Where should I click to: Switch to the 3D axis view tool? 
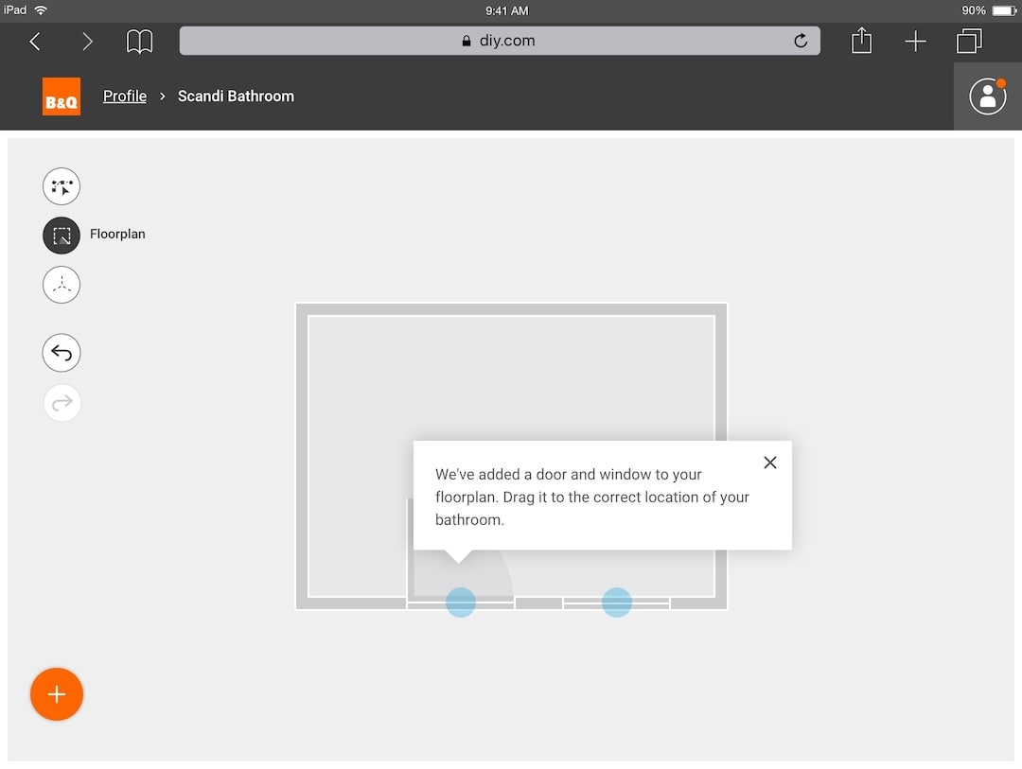62,285
